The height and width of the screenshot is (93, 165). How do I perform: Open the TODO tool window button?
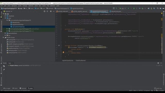tap(15, 88)
